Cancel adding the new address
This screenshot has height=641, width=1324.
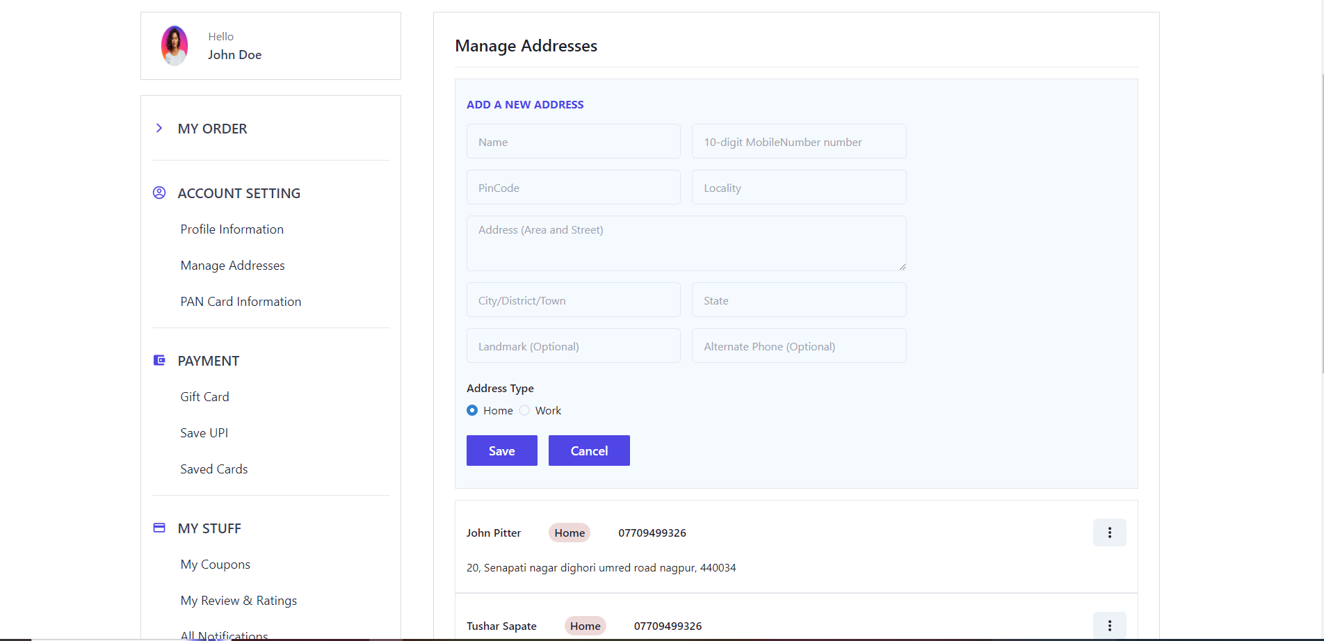point(588,451)
